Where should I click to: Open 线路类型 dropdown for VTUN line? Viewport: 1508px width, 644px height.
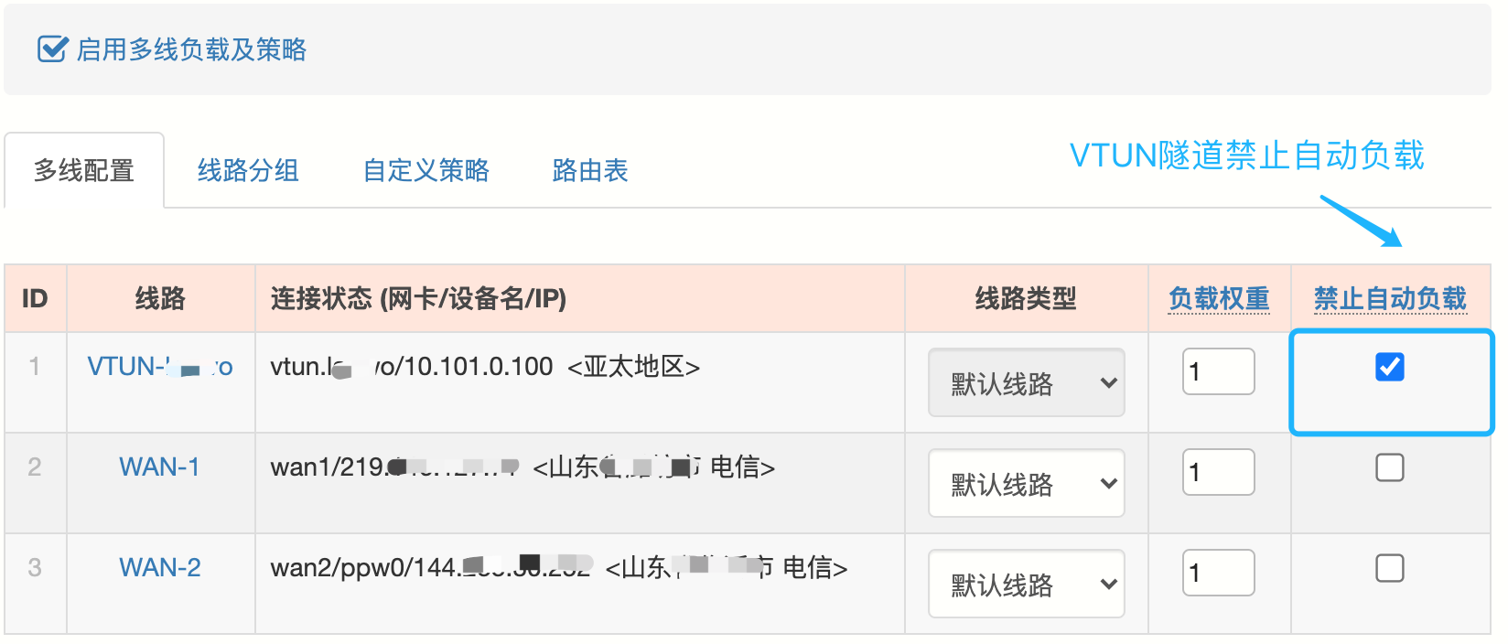coord(1026,383)
